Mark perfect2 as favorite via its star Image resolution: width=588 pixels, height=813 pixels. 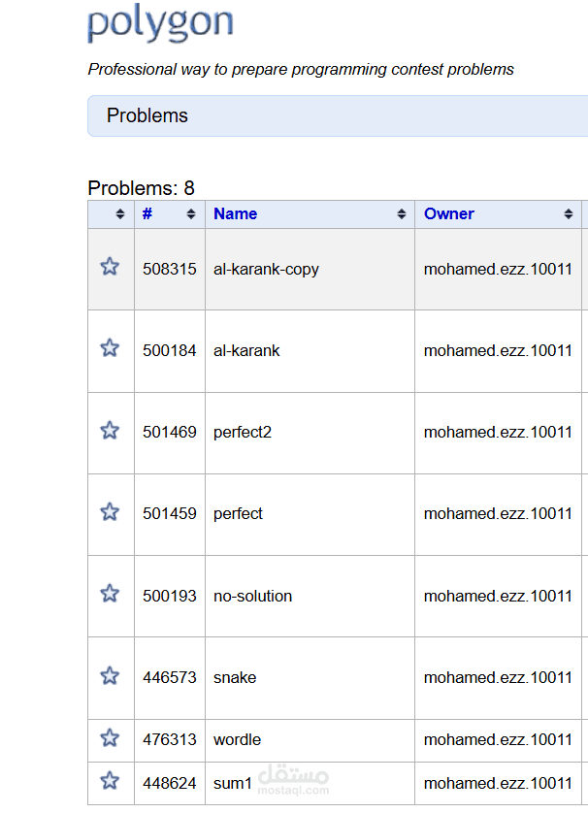tap(110, 432)
